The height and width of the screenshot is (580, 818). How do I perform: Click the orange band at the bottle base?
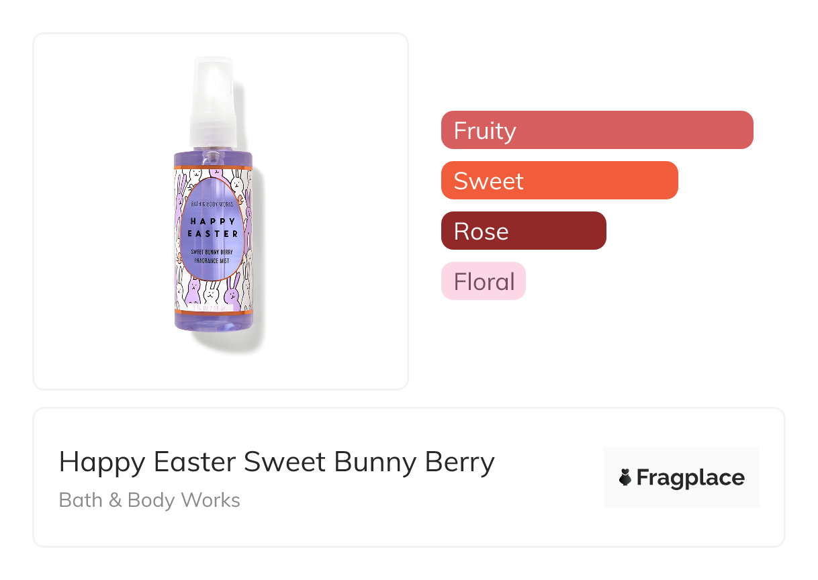[213, 313]
